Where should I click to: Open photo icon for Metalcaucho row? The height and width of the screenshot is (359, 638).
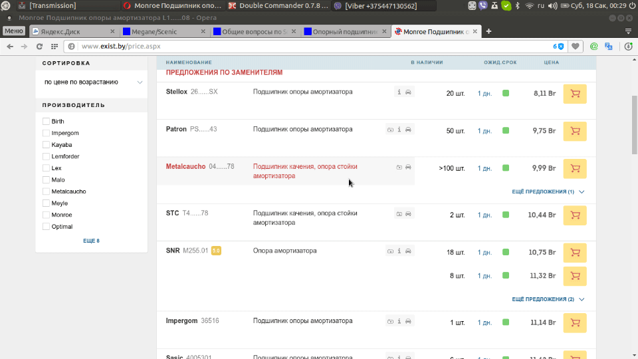coord(399,167)
